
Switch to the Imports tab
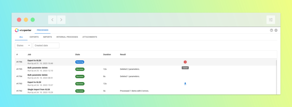click(48, 37)
